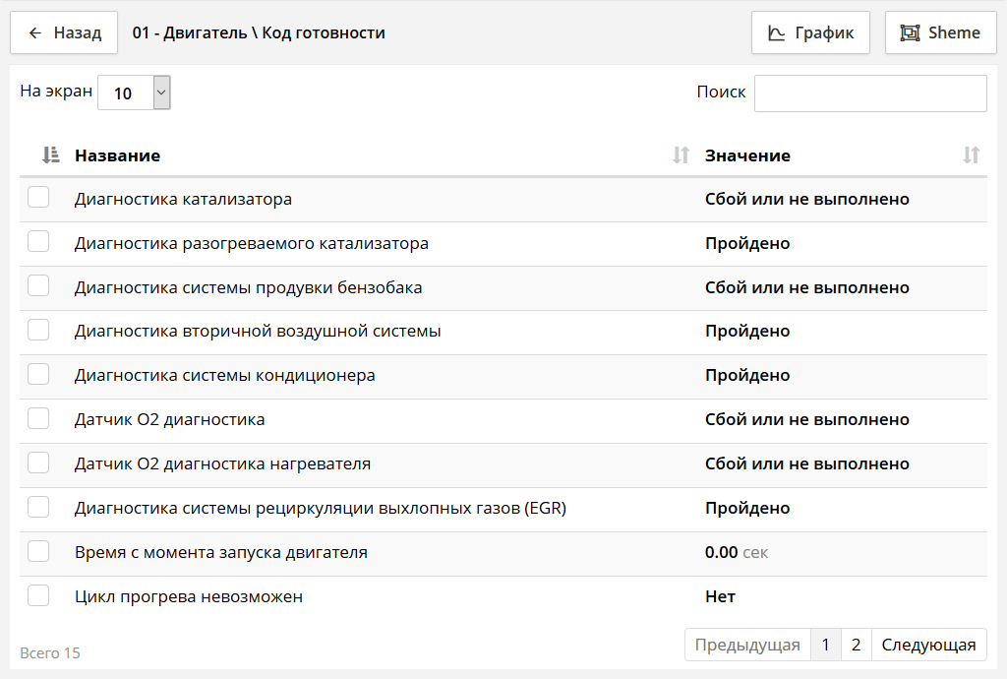Check the Диагностика катализатора checkbox
The image size is (1007, 679).
(x=38, y=198)
